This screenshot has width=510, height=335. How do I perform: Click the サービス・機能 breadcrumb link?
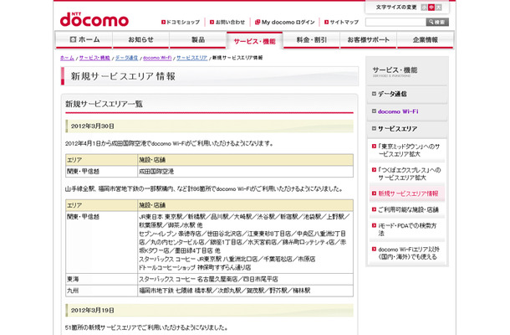coord(94,58)
